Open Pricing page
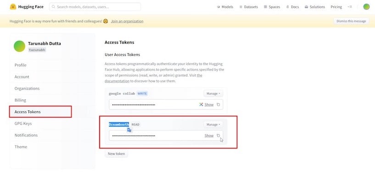375x179 pixels. 336,7
